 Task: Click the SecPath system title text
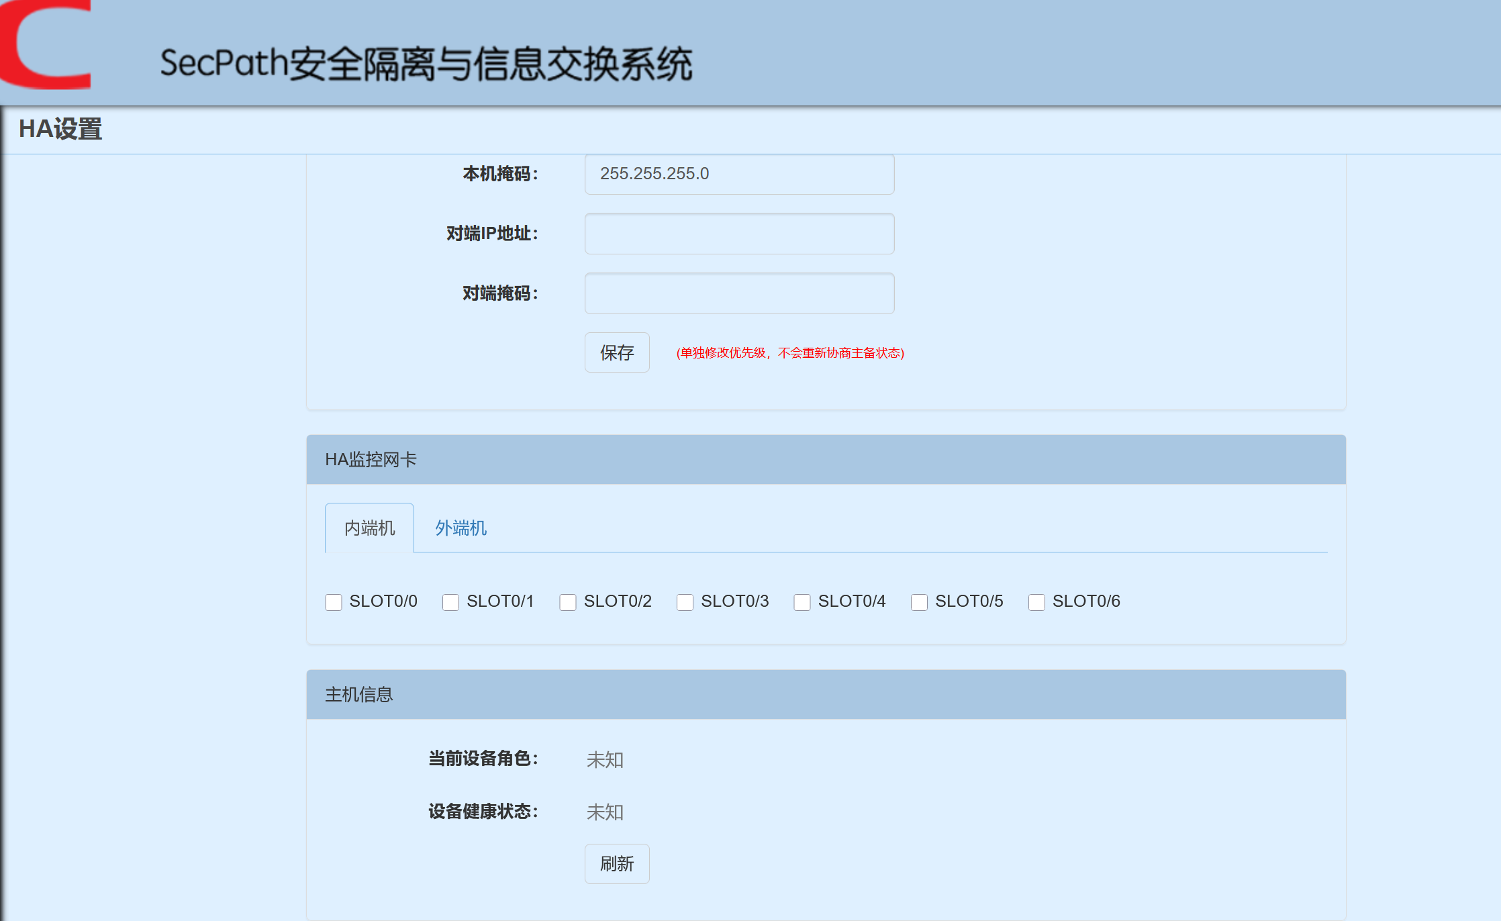point(426,64)
